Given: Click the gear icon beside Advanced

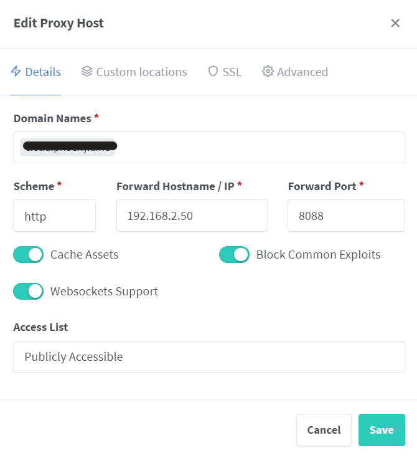Looking at the screenshot, I should (268, 71).
